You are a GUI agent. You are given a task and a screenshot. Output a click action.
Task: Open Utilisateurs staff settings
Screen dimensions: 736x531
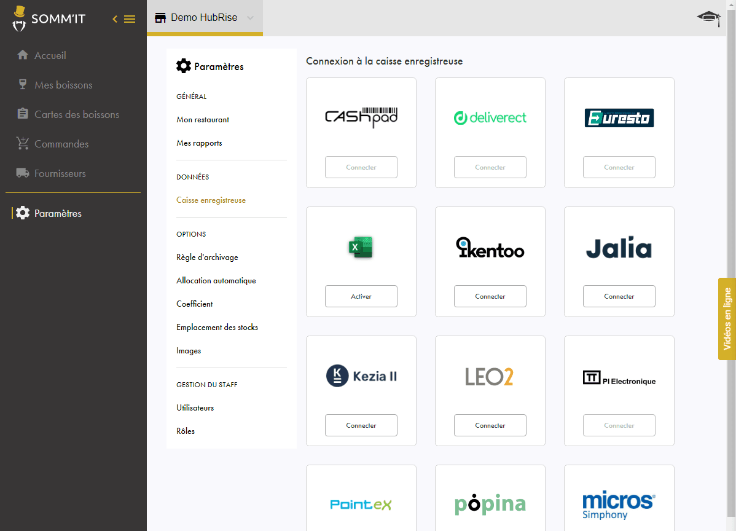195,408
